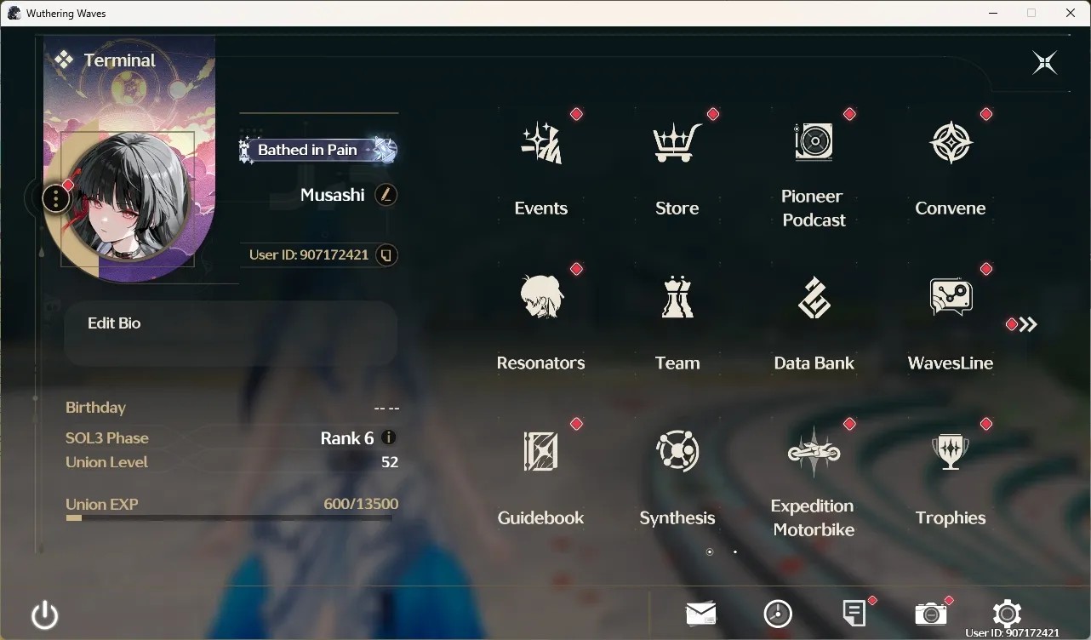Click the Rank 6 value
1091x640 pixels.
(x=347, y=438)
